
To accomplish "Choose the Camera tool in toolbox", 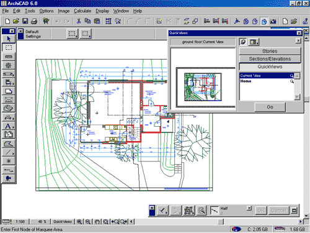I will point(9,178).
